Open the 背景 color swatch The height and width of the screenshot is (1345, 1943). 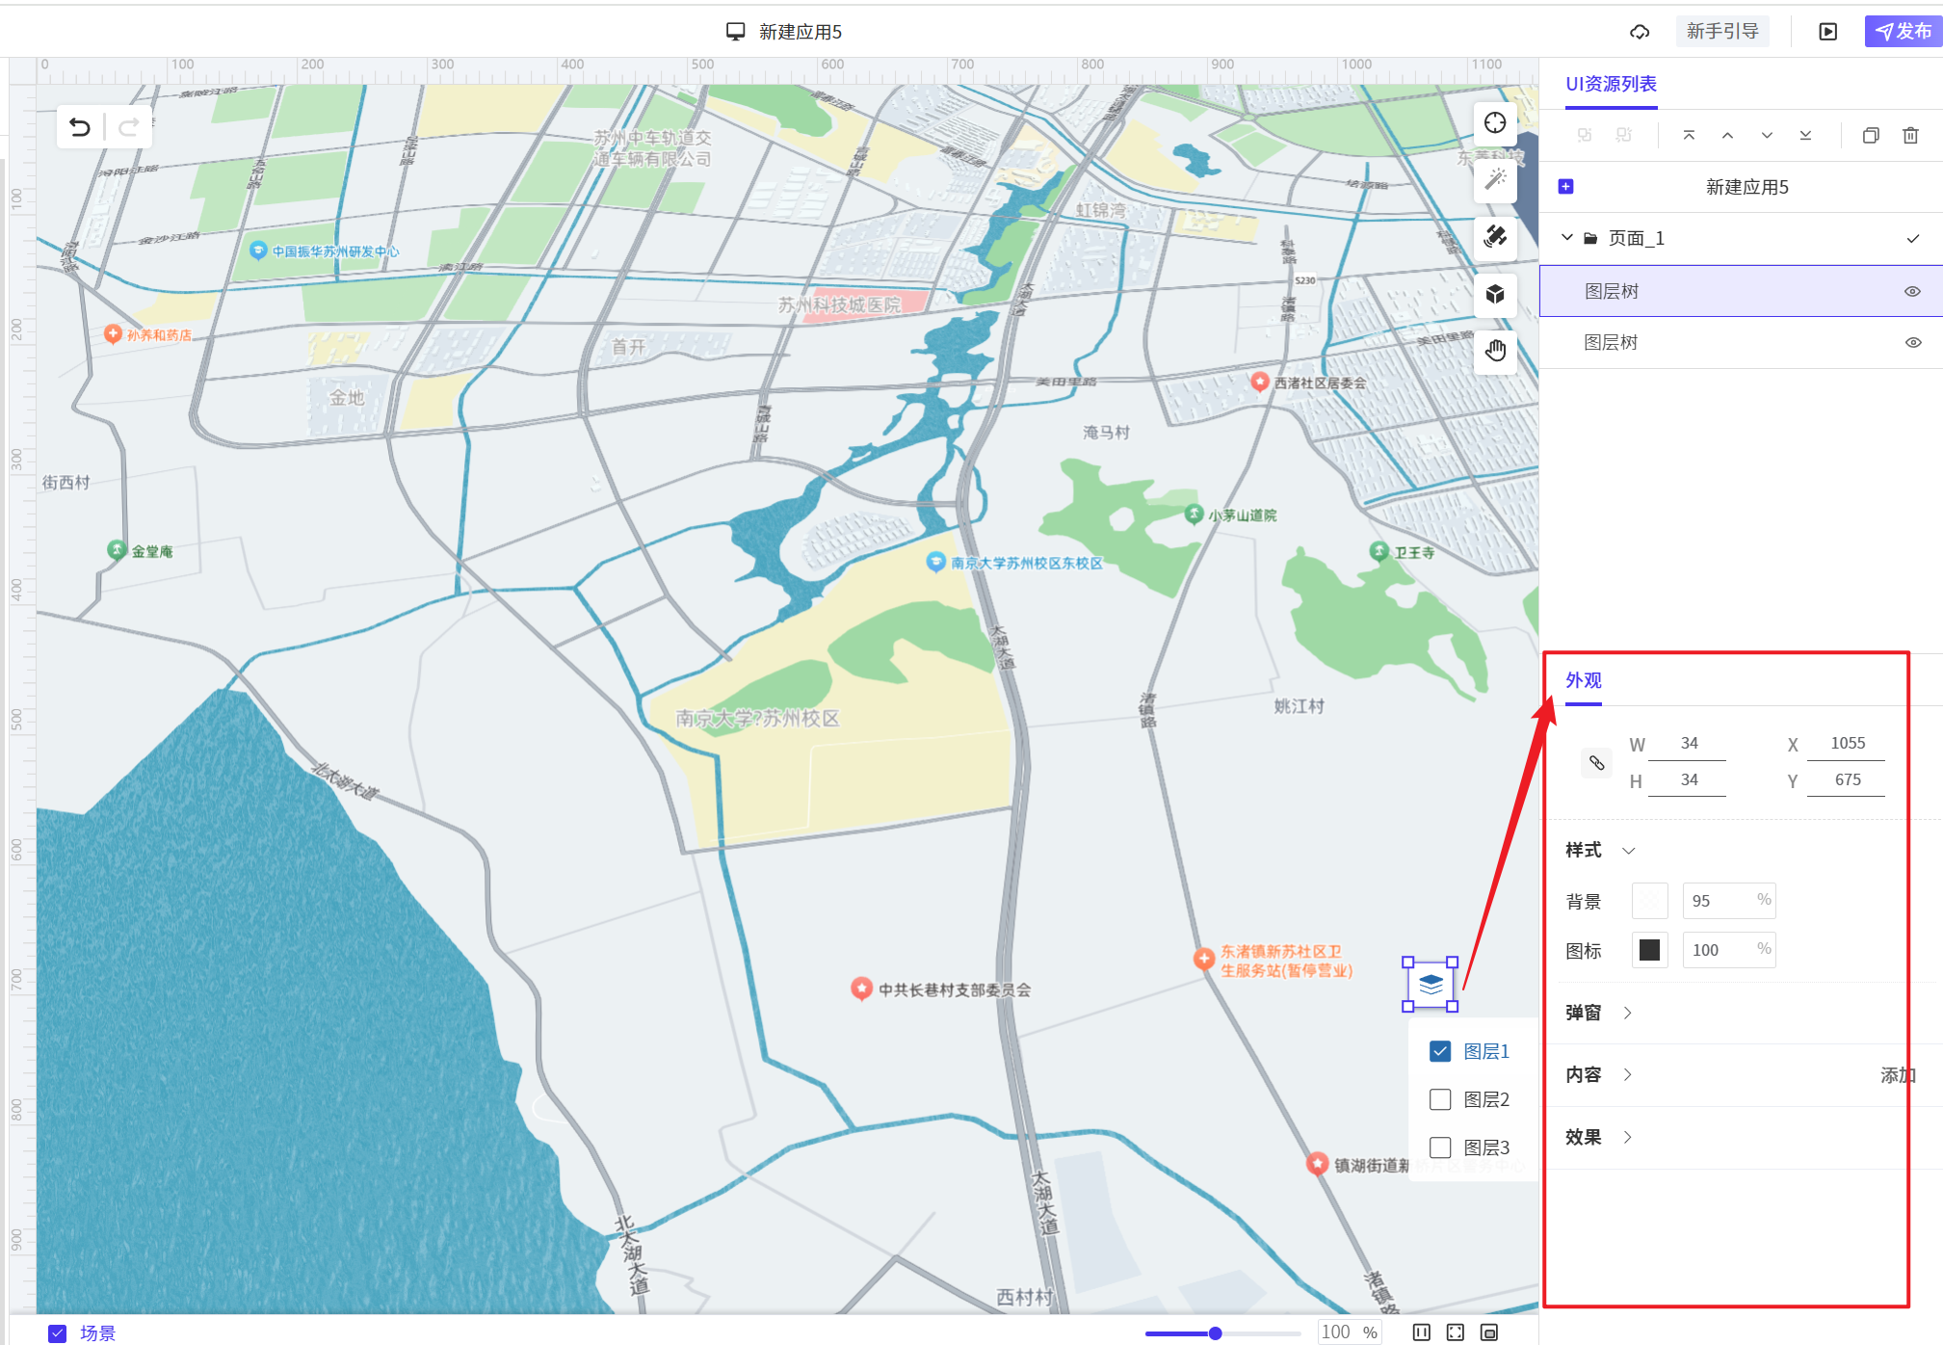coord(1650,901)
